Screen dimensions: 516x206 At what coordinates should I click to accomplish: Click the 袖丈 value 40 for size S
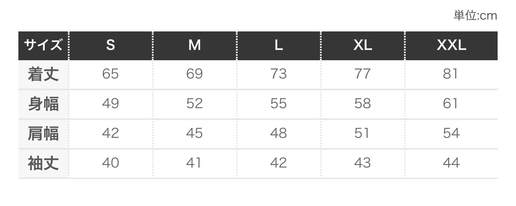click(110, 163)
